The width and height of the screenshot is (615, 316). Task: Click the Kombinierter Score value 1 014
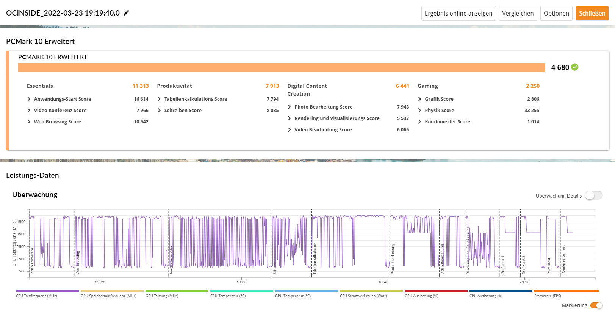[x=533, y=122]
